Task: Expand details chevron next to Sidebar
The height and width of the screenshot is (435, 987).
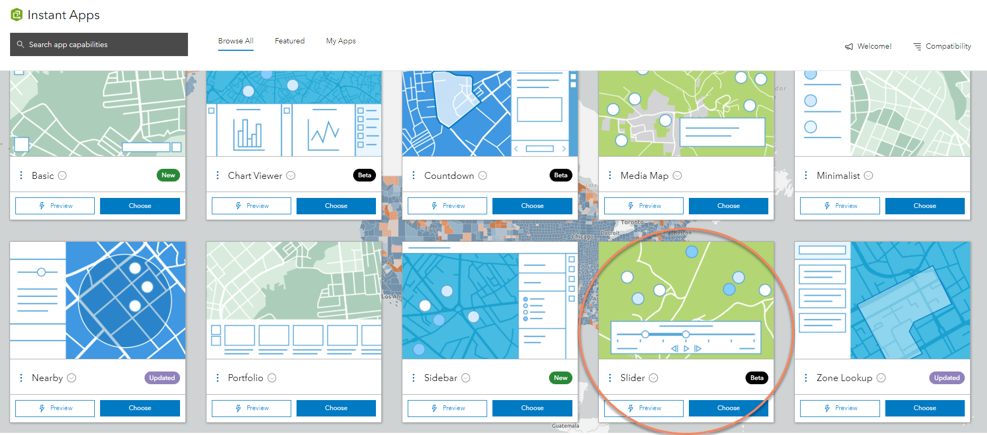Action: click(466, 378)
